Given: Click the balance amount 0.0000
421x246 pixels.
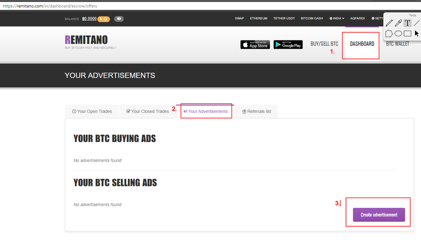Looking at the screenshot, I should (89, 19).
